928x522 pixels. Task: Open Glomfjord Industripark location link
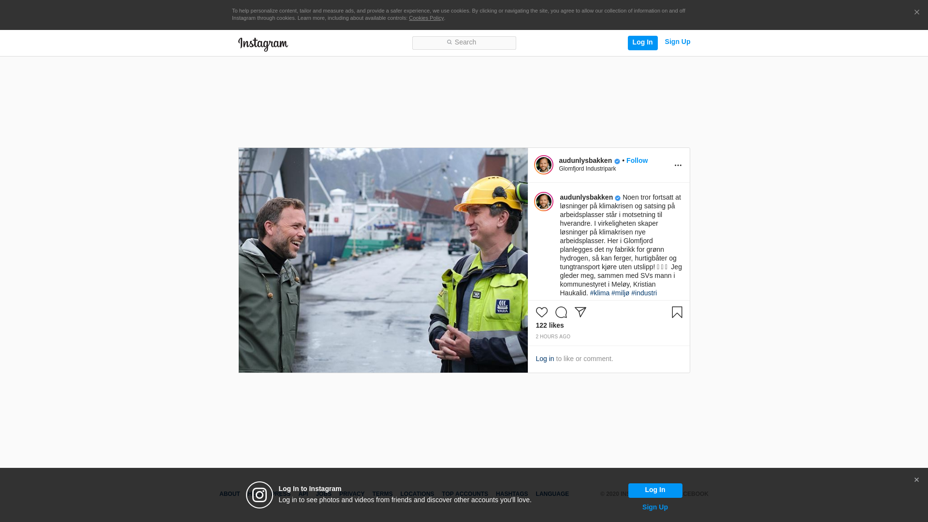tap(587, 169)
